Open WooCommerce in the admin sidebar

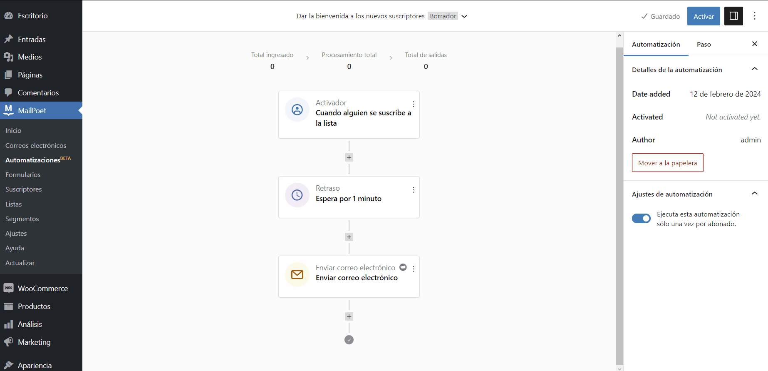42,288
